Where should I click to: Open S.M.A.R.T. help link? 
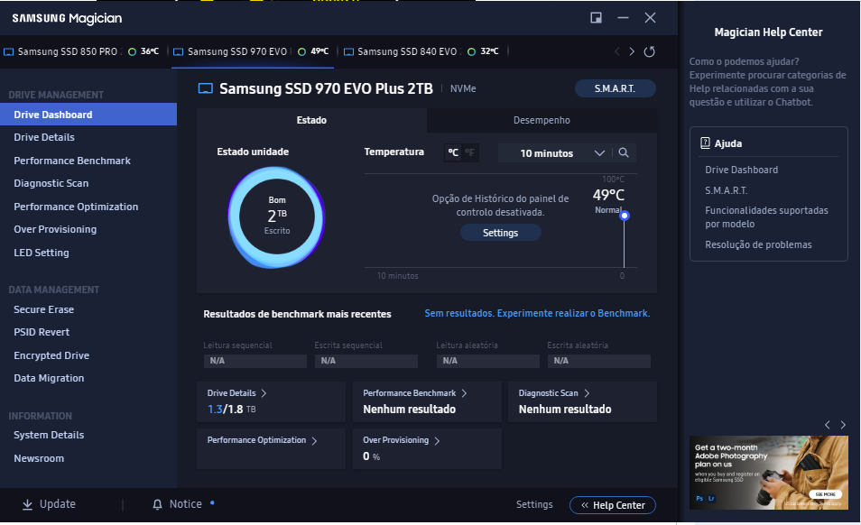click(726, 190)
